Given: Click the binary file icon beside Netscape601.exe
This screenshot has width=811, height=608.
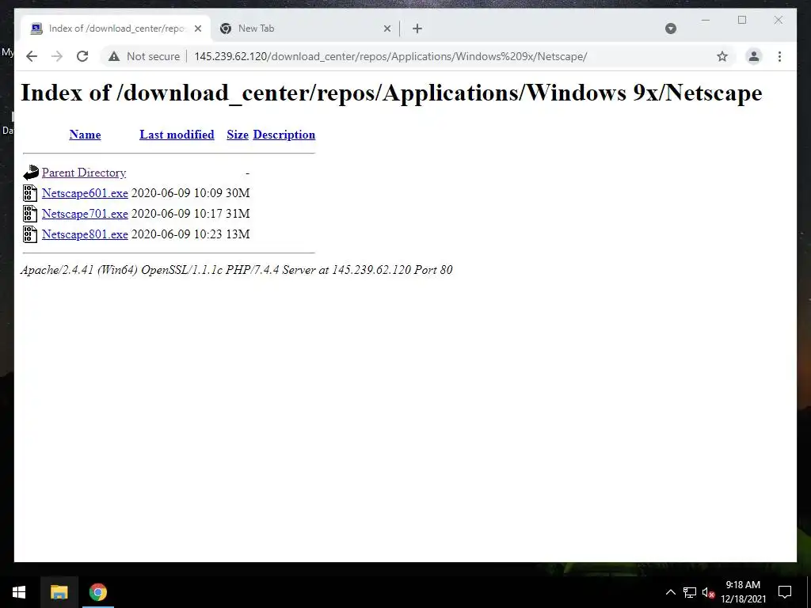Looking at the screenshot, I should [30, 193].
